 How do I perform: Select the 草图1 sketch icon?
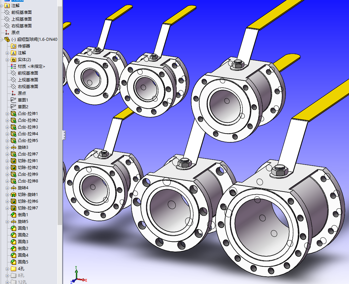[13, 100]
